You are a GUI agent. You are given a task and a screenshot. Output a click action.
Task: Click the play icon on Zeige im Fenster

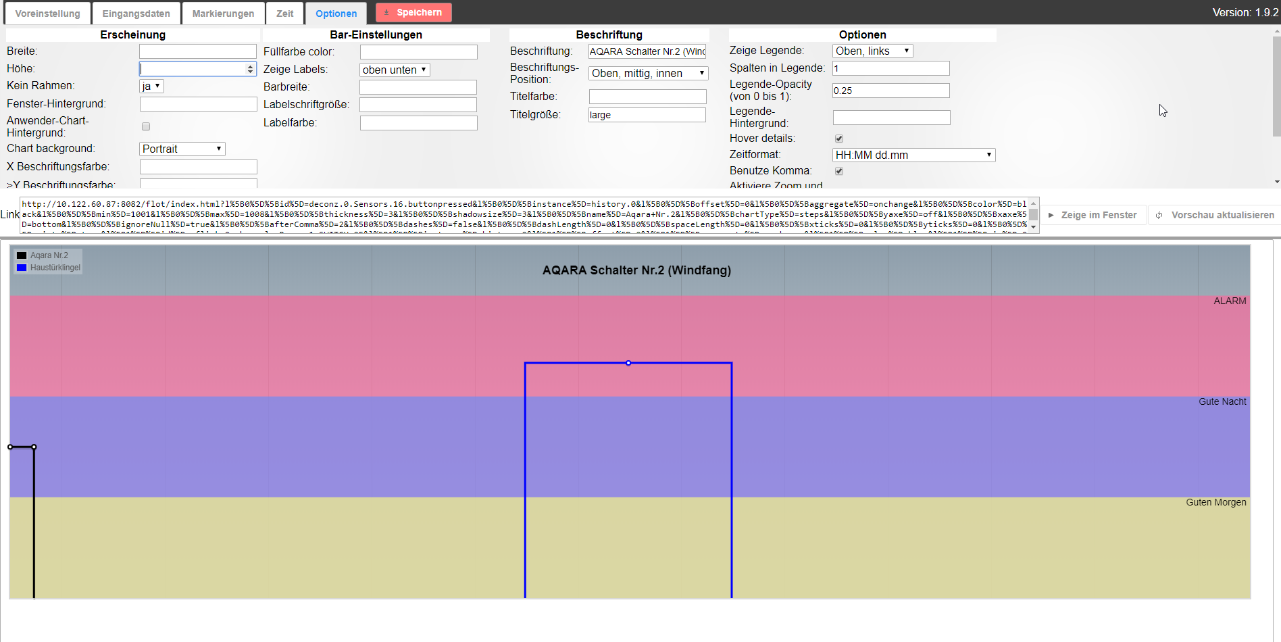coord(1051,215)
